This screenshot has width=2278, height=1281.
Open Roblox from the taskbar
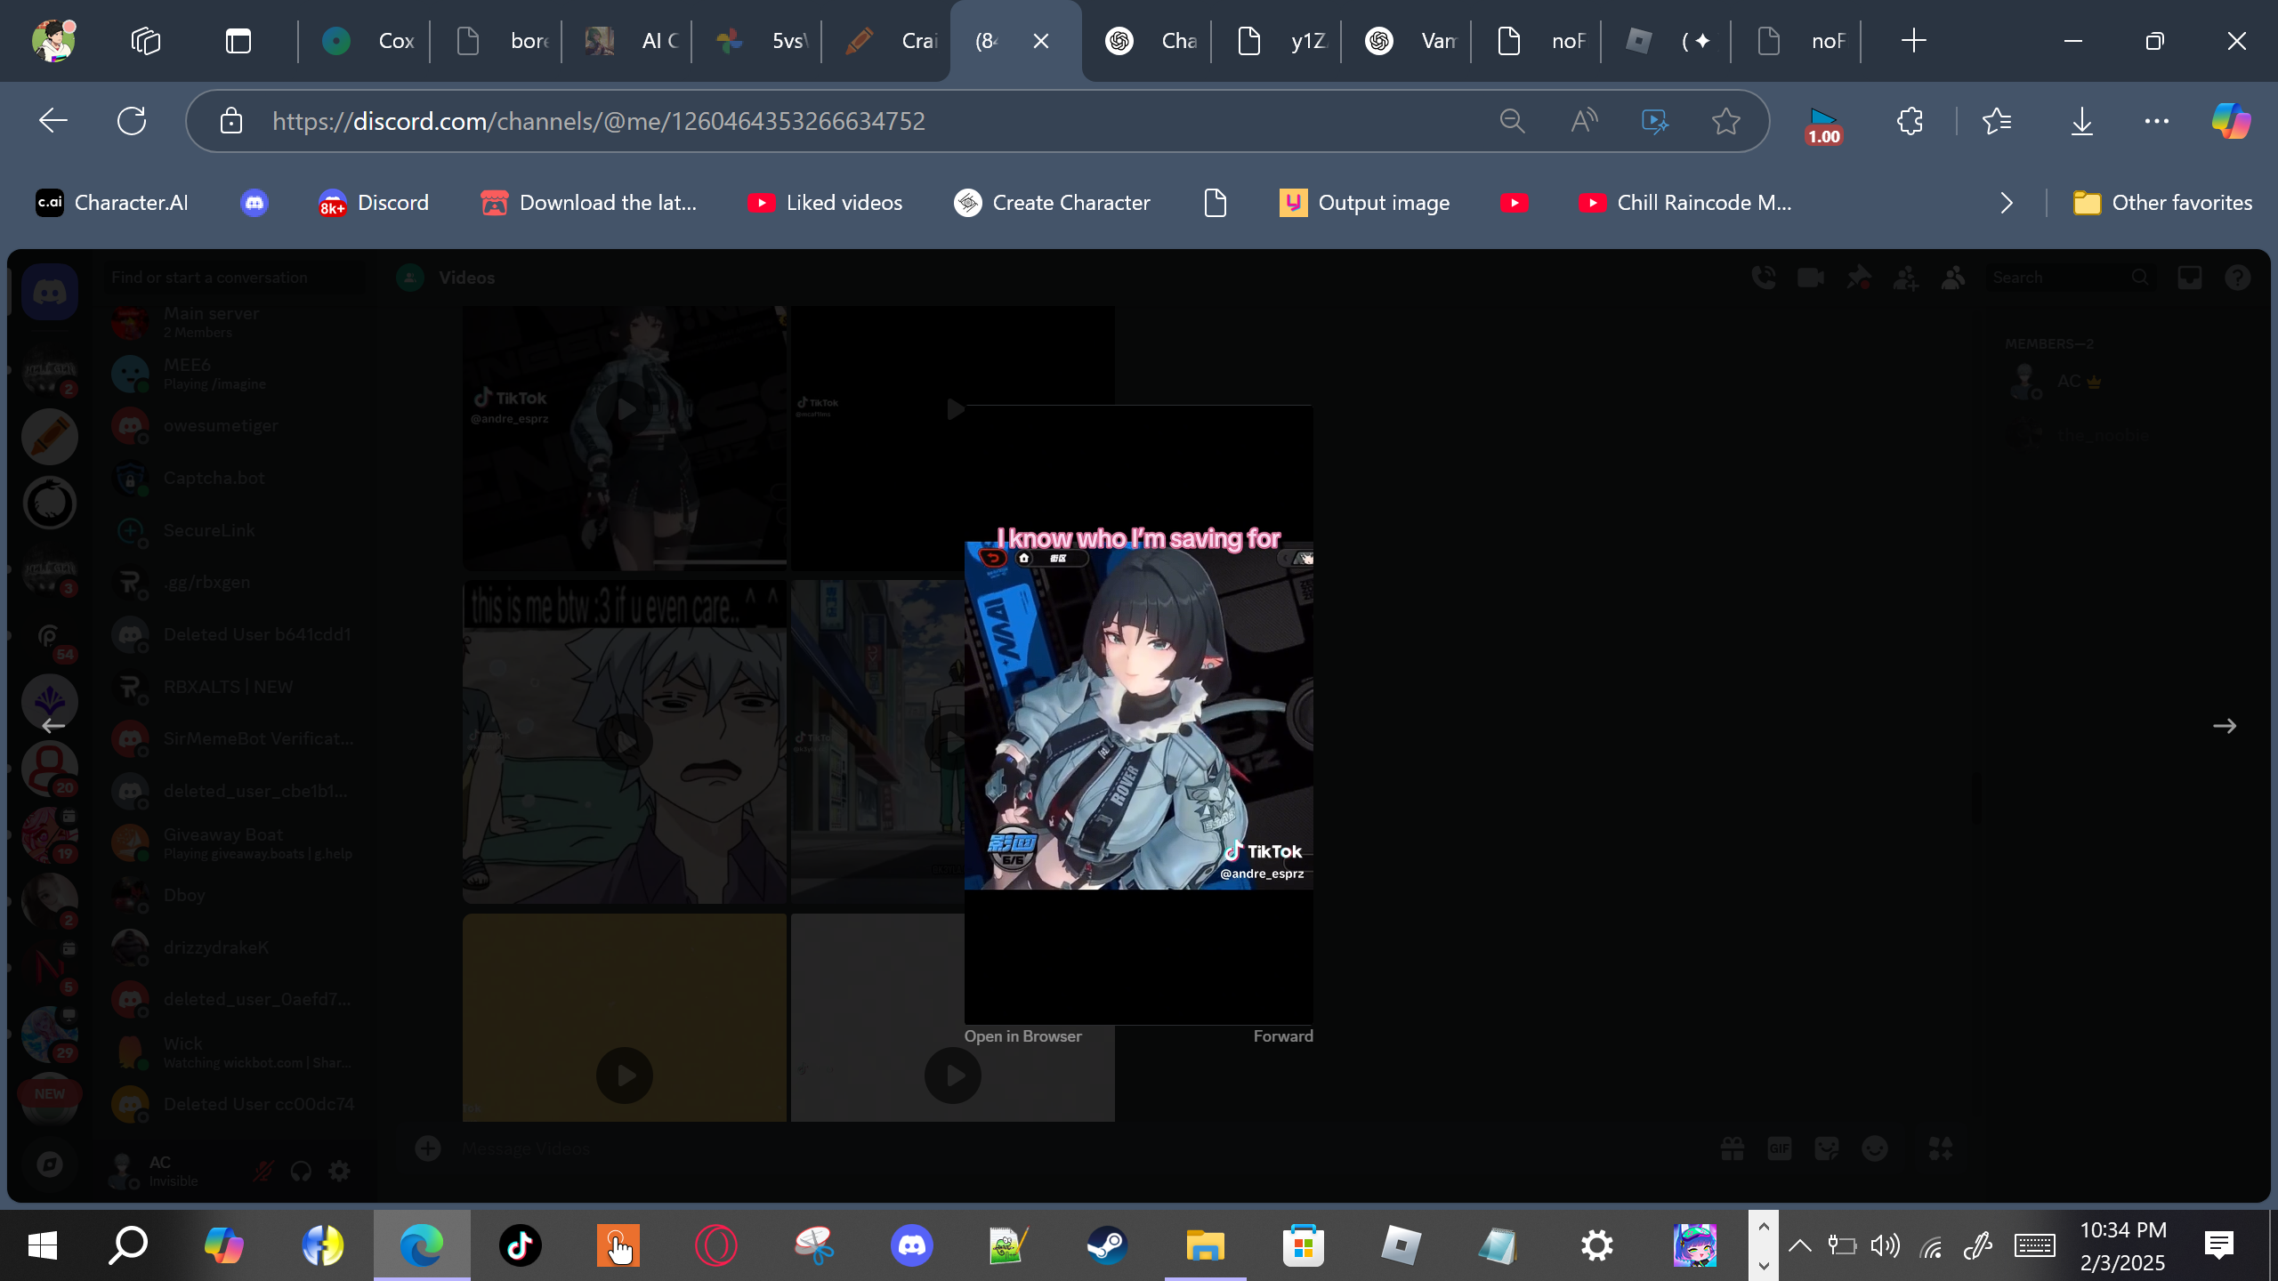click(x=1402, y=1245)
